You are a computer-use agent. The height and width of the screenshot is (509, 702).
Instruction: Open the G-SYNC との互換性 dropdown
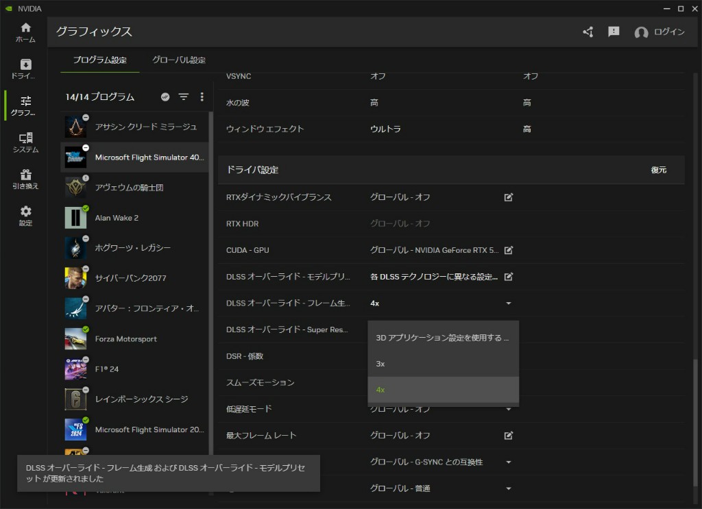point(509,462)
